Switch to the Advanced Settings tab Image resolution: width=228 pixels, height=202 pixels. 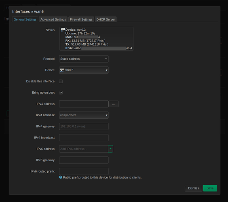pyautogui.click(x=53, y=19)
